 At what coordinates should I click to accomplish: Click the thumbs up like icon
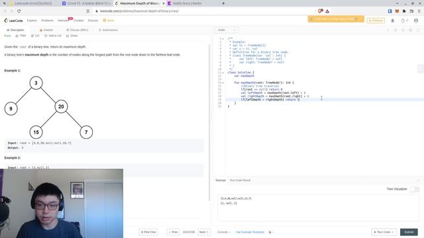(17, 36)
